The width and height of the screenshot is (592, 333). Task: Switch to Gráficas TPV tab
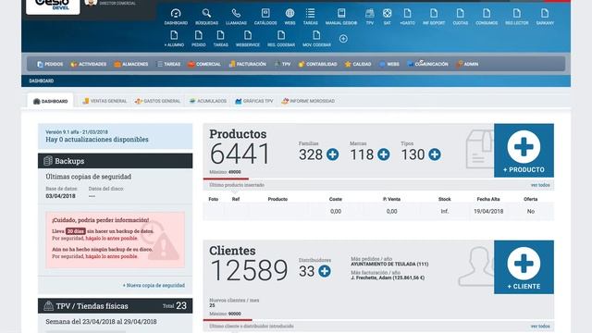254,101
